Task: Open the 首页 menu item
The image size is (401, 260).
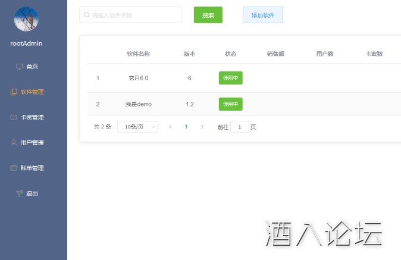Action: pos(32,67)
